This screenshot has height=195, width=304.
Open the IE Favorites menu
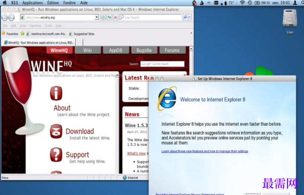tap(35, 26)
